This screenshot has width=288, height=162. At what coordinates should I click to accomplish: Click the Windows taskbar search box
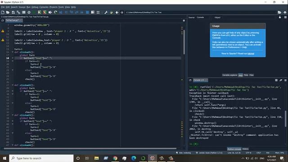[41, 158]
